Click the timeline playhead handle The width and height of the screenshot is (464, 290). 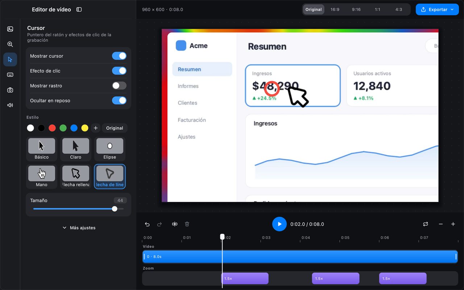[222, 237]
